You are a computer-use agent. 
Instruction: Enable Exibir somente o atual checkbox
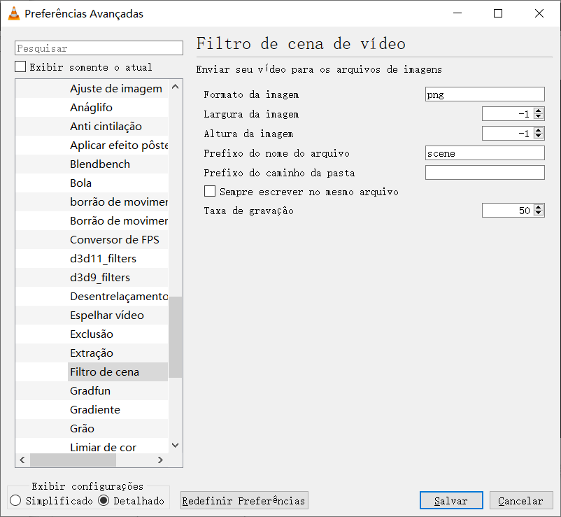(21, 67)
